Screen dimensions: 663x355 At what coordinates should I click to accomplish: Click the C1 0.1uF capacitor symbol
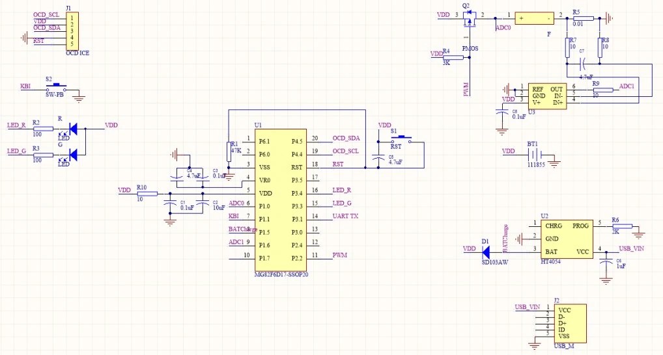[x=170, y=204]
